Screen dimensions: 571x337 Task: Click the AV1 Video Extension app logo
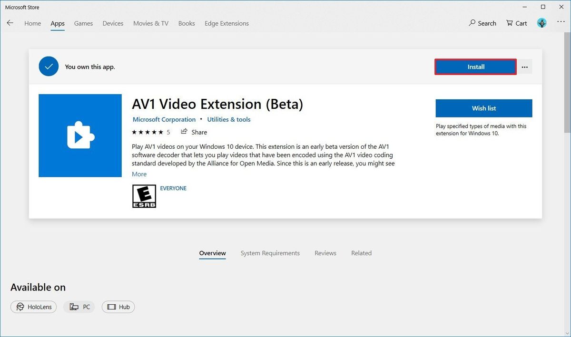click(80, 135)
